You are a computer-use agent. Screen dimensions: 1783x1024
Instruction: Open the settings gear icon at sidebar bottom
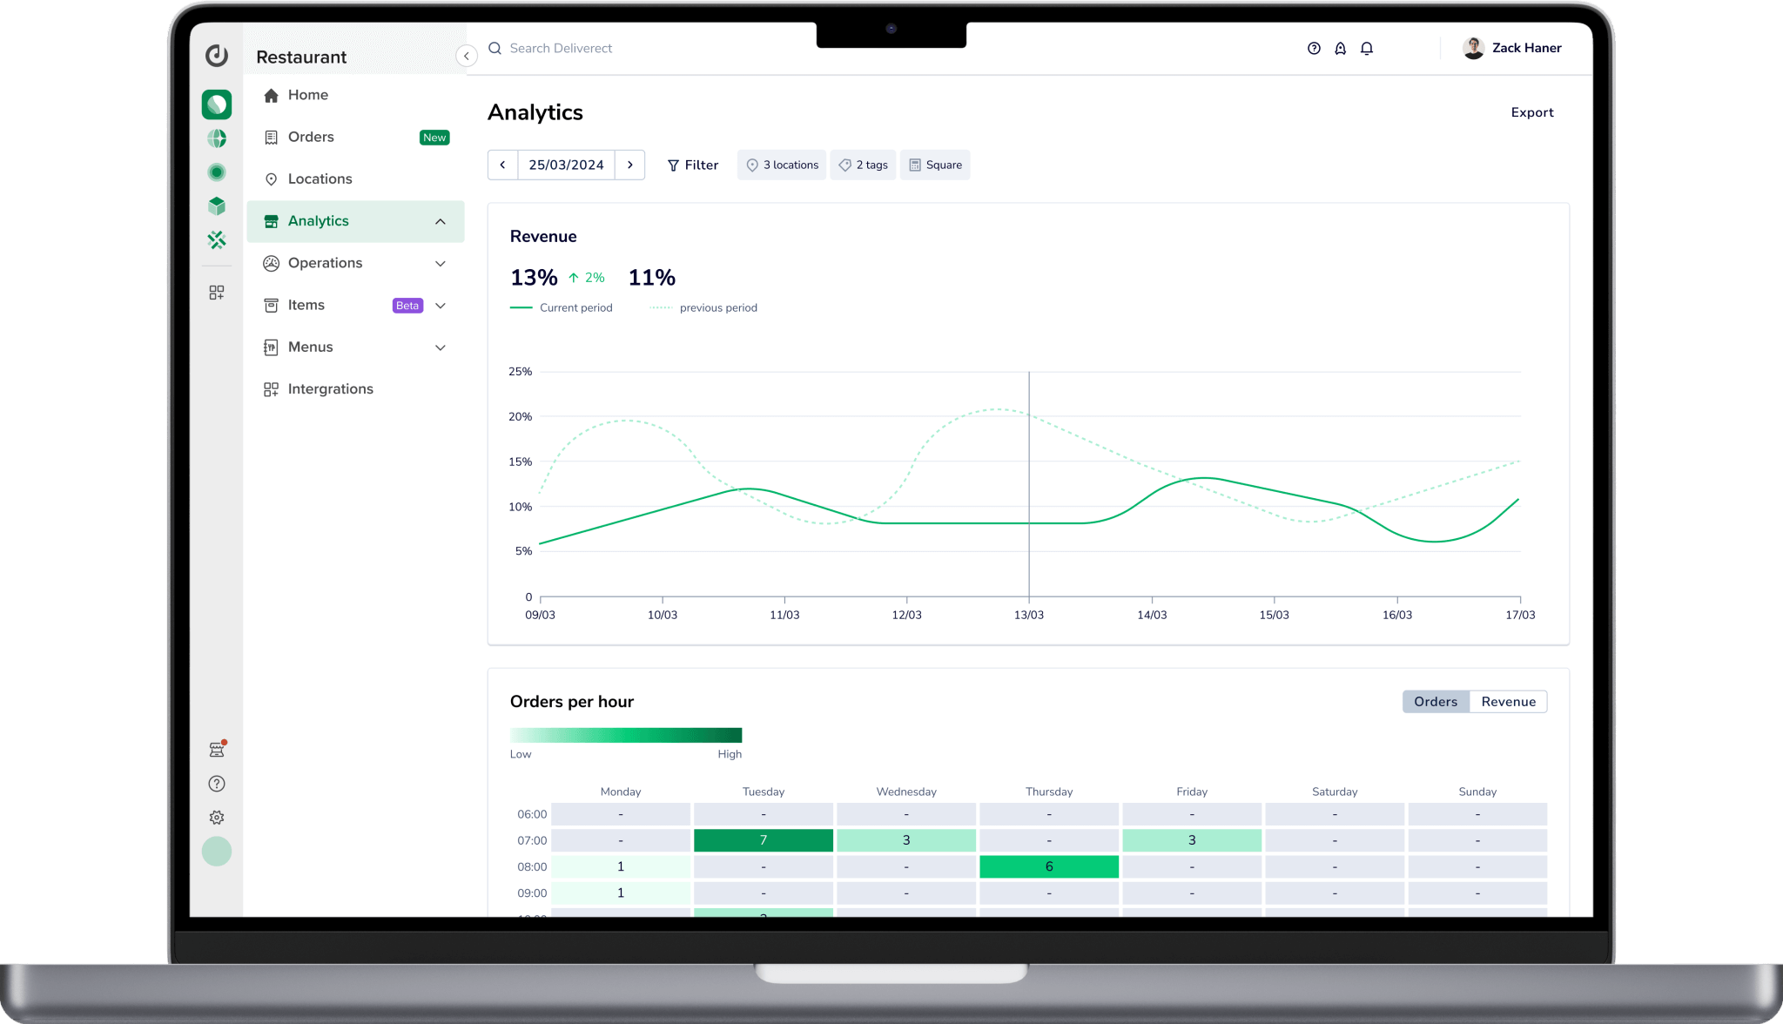[x=217, y=817]
